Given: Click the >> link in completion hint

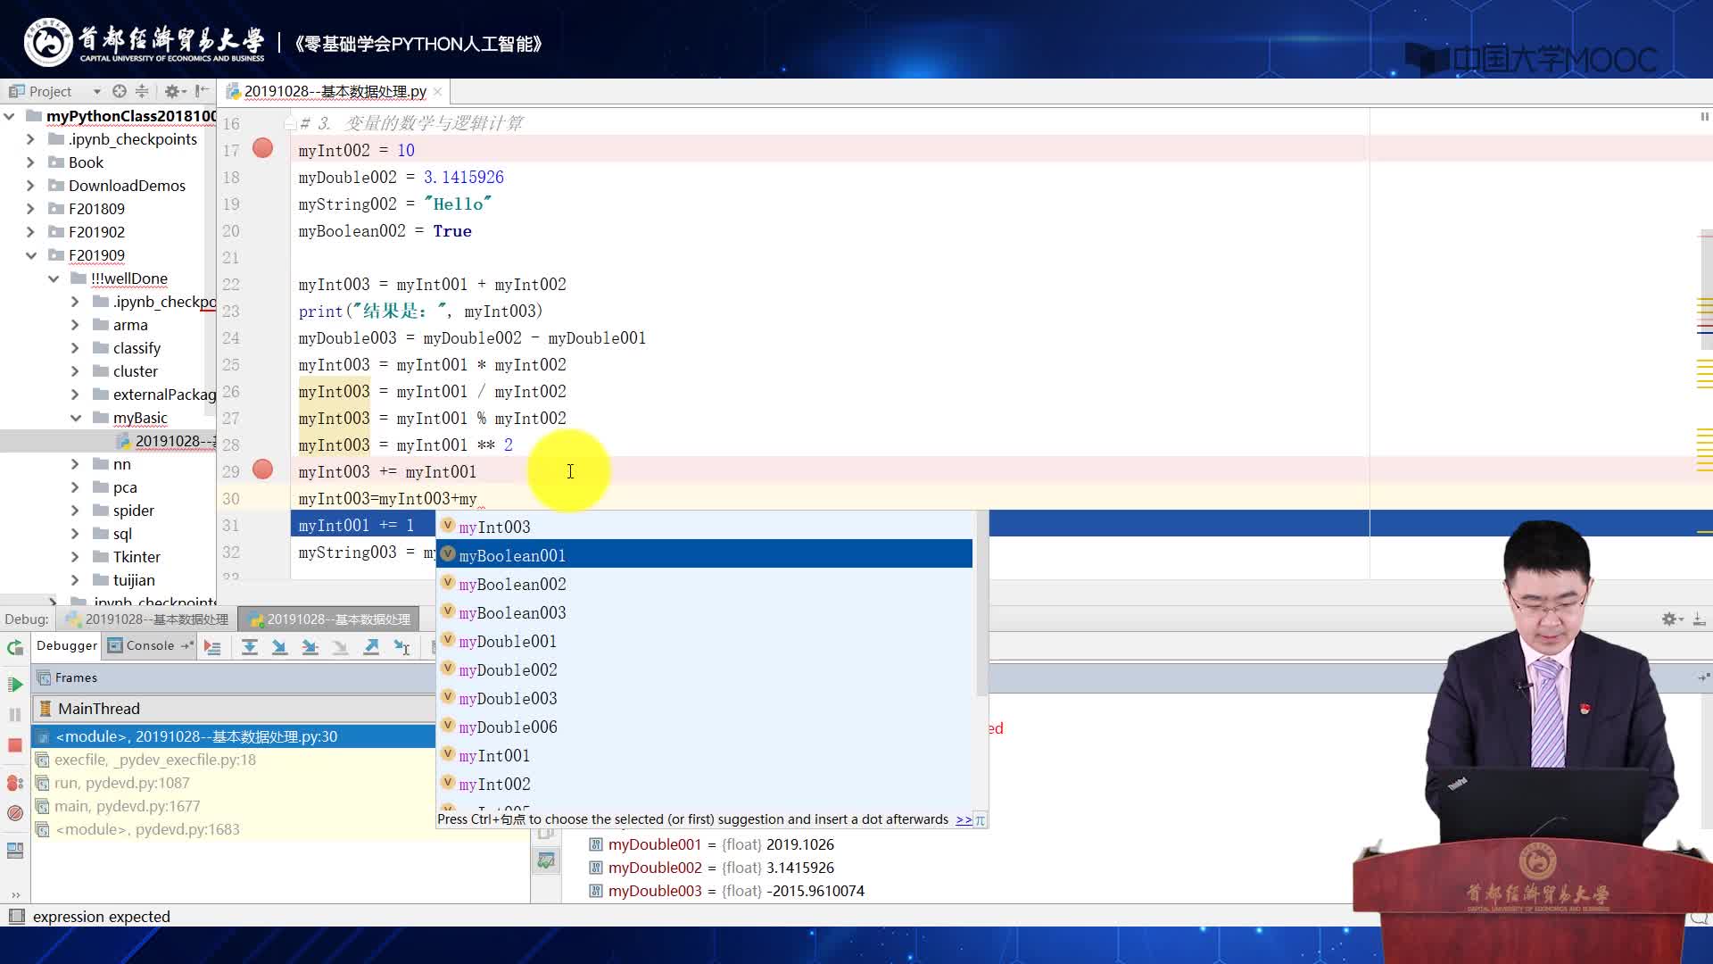Looking at the screenshot, I should 964,819.
